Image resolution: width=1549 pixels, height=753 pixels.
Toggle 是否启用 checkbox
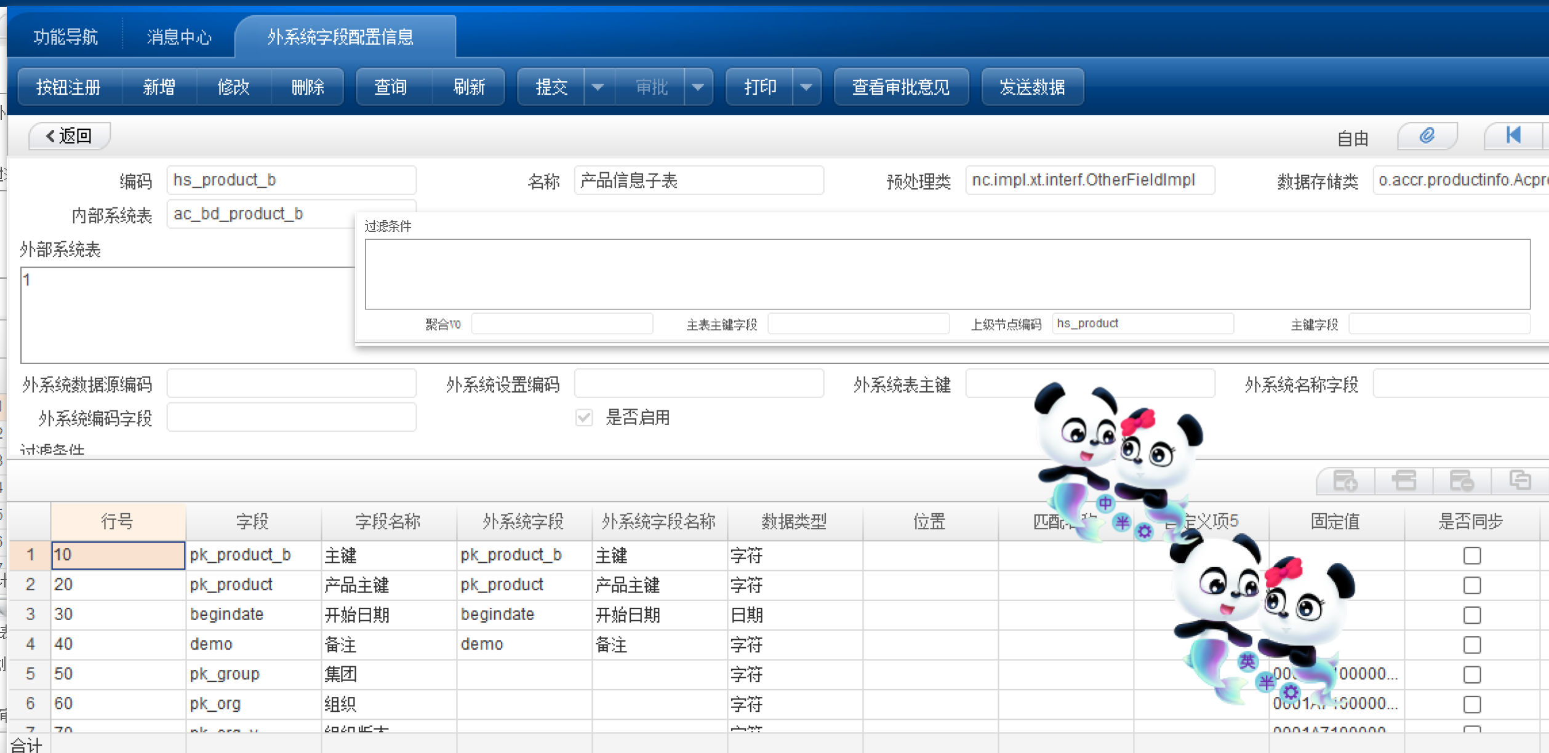584,418
